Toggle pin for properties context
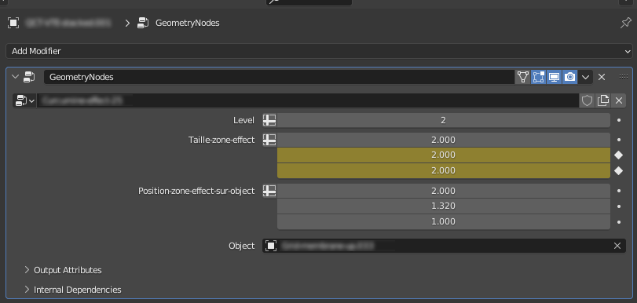The width and height of the screenshot is (637, 303). click(x=626, y=23)
